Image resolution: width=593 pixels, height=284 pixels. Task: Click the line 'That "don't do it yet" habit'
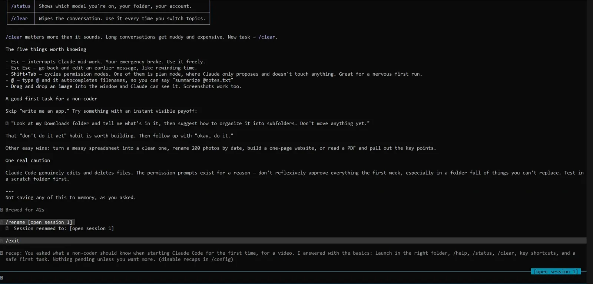pyautogui.click(x=119, y=136)
